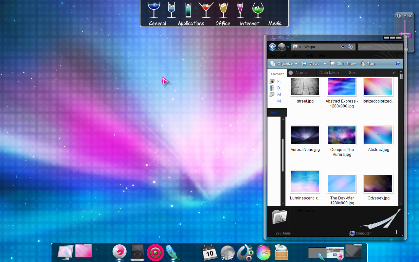Switch to the Internet tab in top dock

point(250,23)
